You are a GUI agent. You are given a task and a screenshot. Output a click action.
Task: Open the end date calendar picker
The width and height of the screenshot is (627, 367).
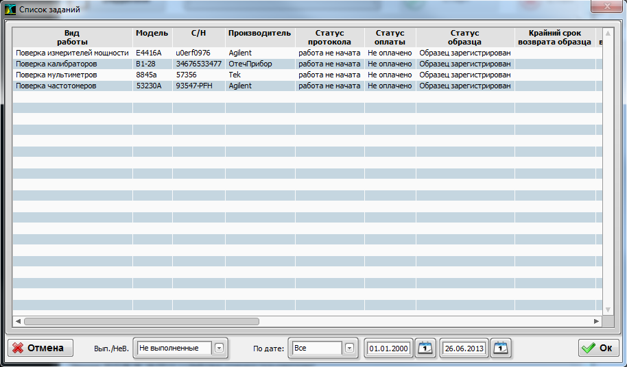coord(501,348)
